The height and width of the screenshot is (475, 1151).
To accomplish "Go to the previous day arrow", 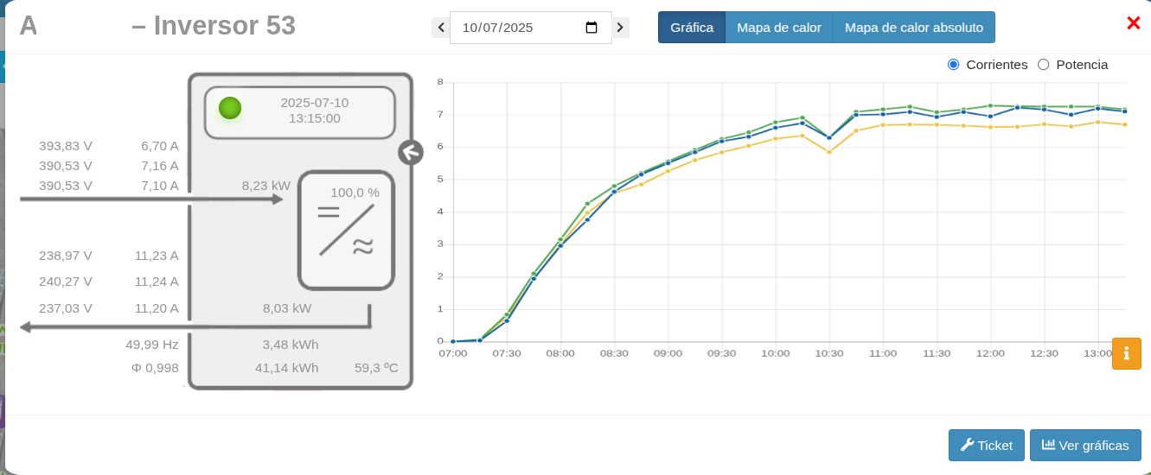I will (x=441, y=28).
